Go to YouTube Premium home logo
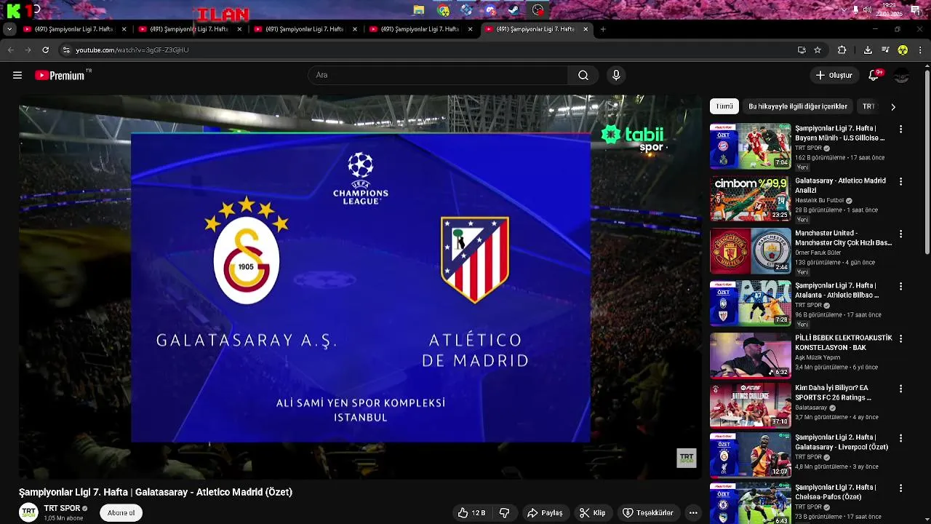 coord(60,75)
